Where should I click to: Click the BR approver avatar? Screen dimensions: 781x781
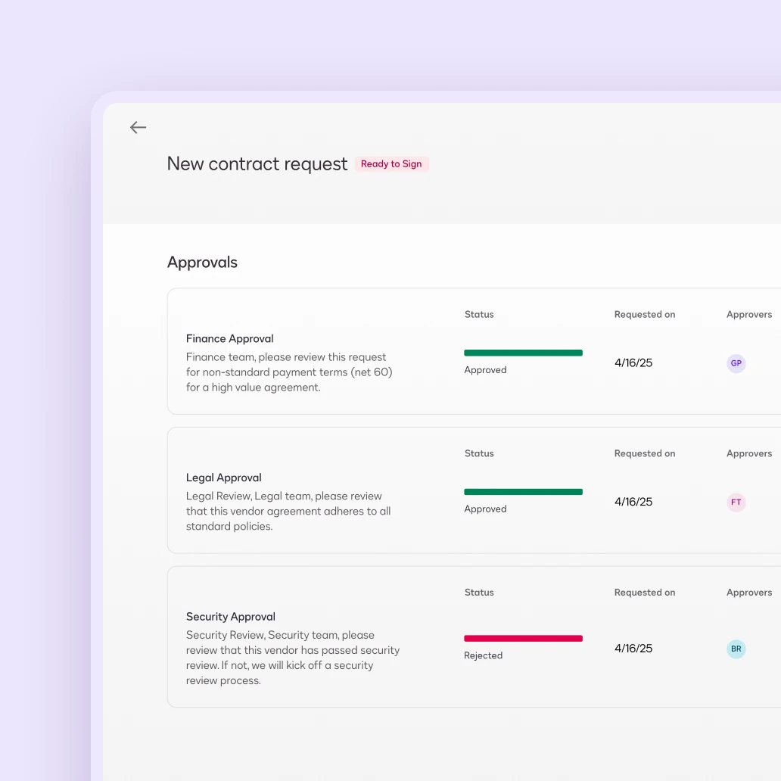736,649
